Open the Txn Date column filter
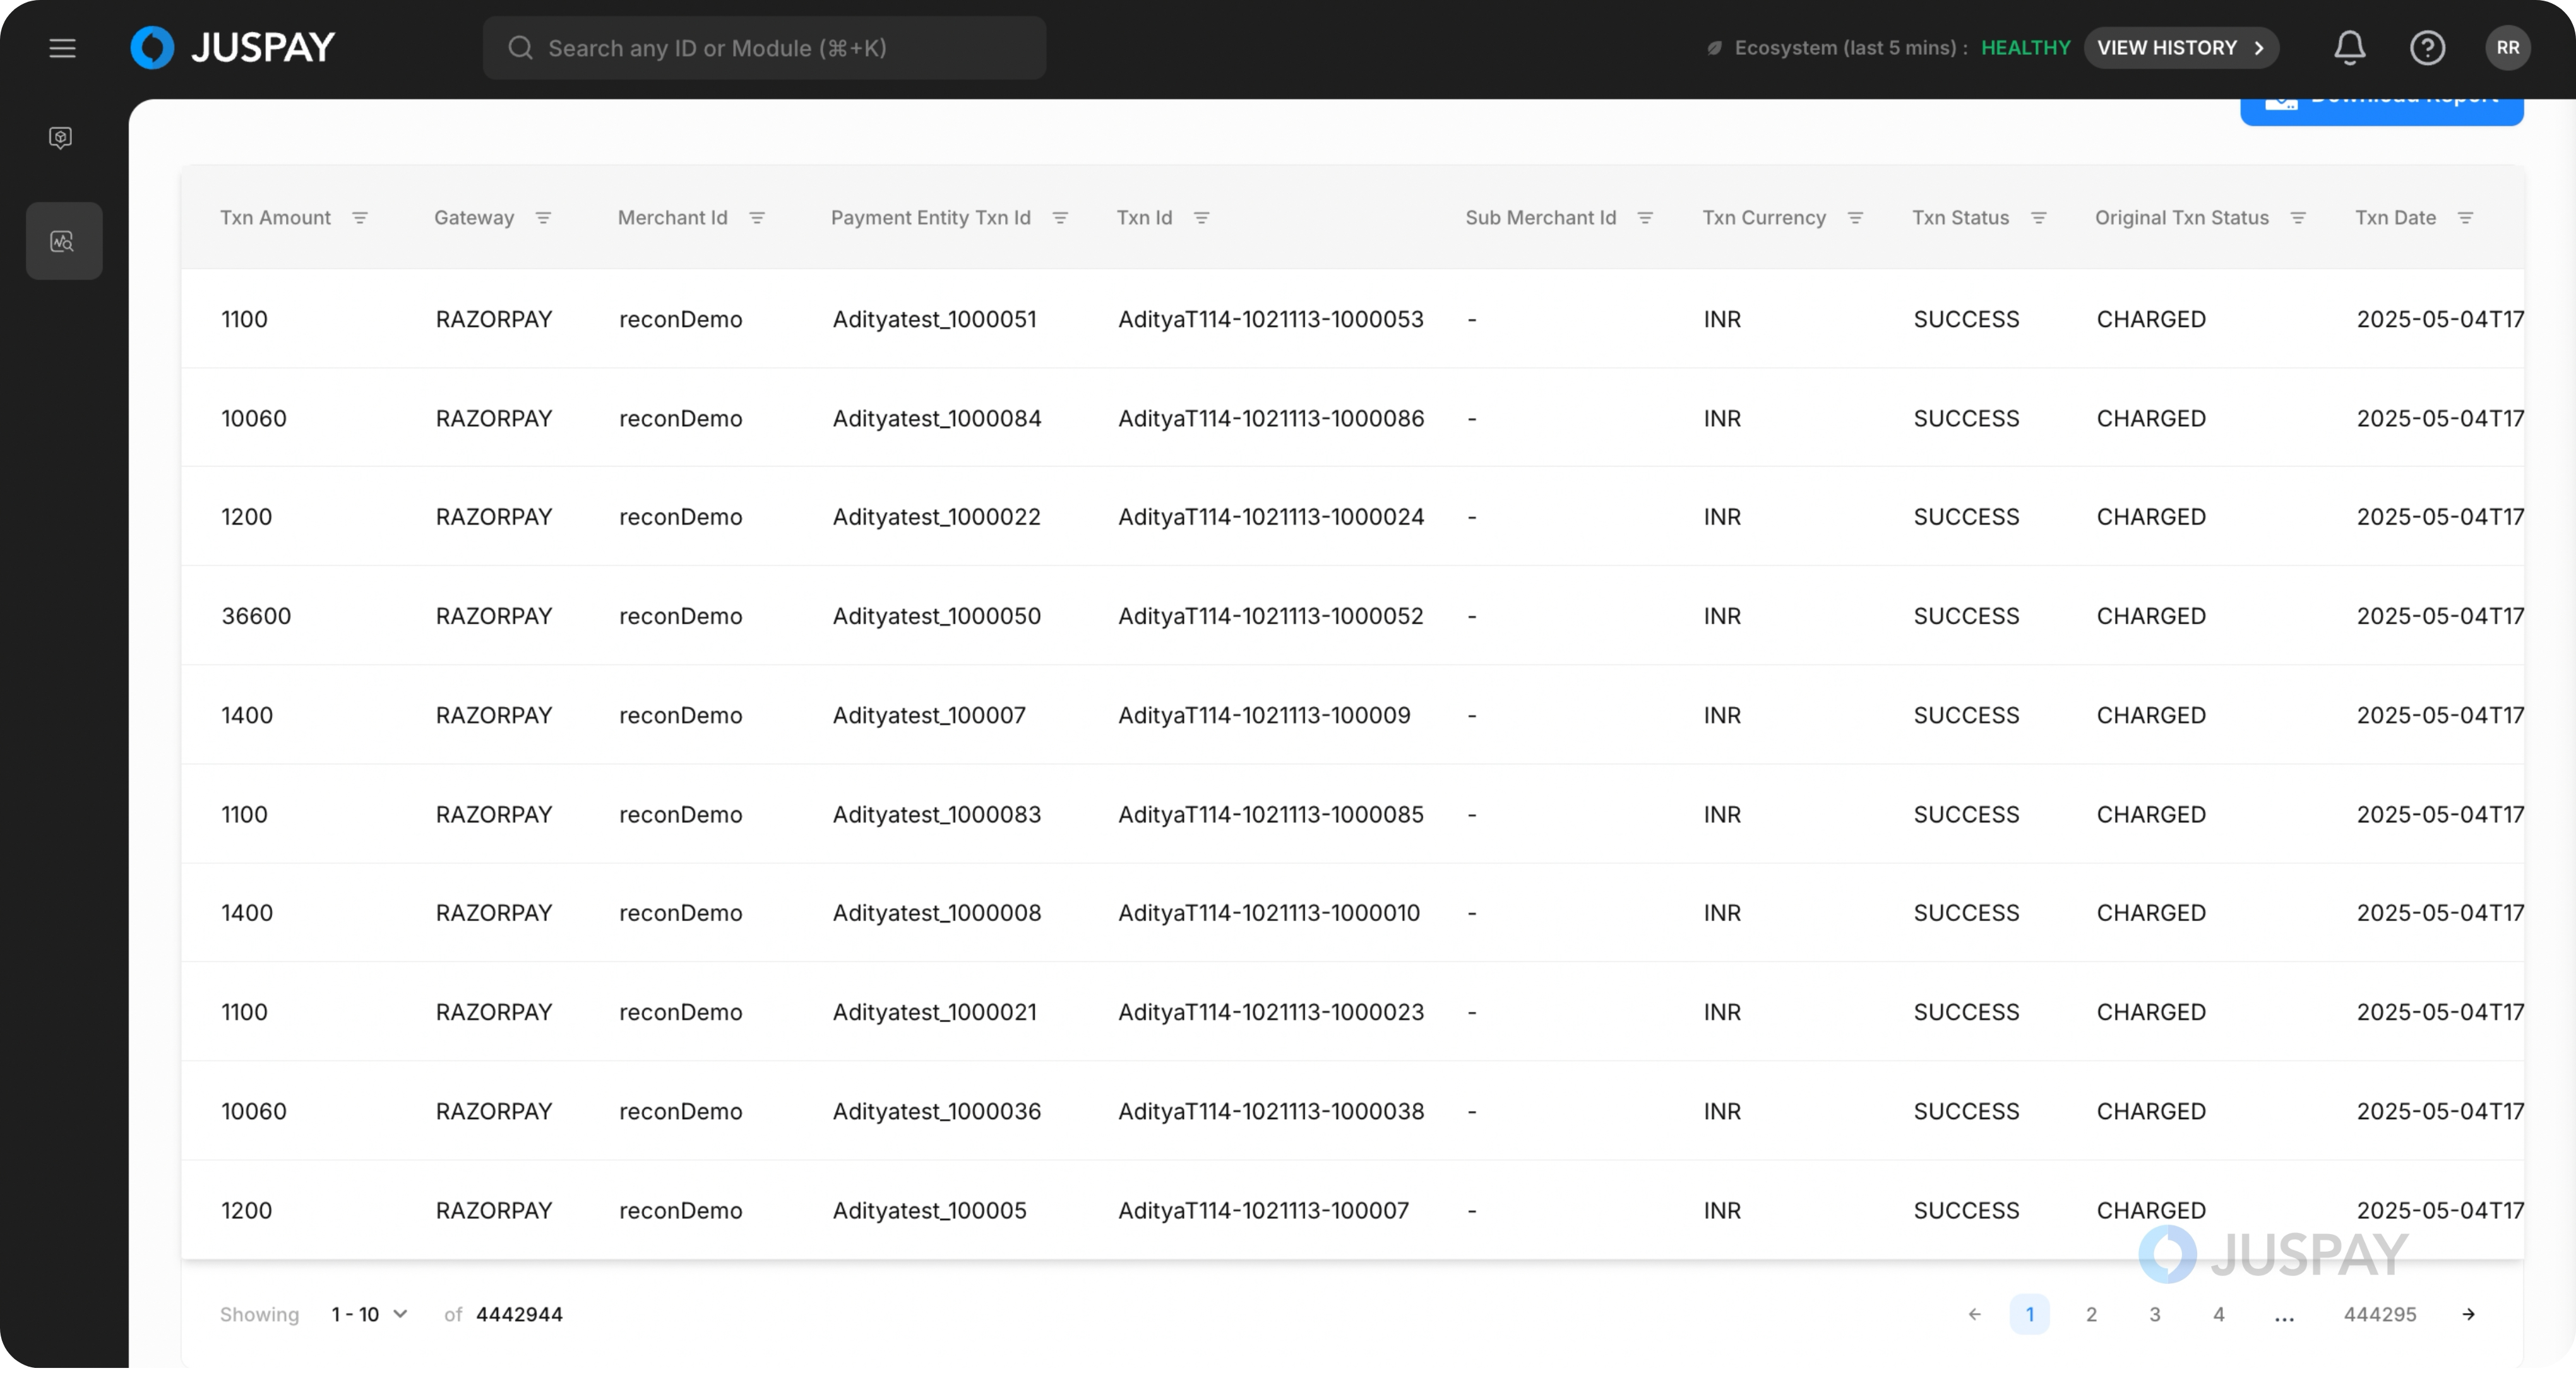The width and height of the screenshot is (2576, 1378). (2465, 218)
